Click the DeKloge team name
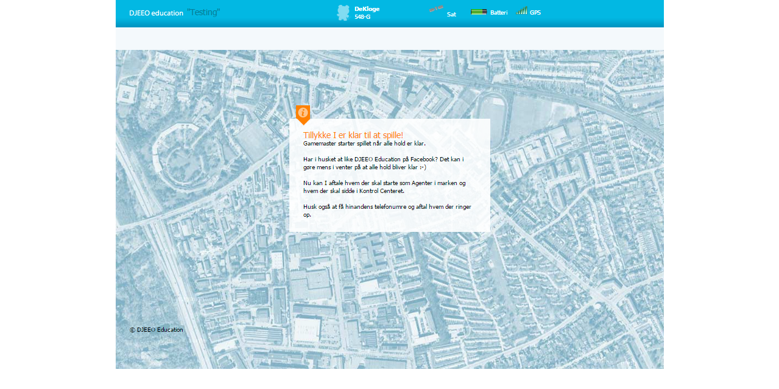The width and height of the screenshot is (779, 389). (x=367, y=9)
